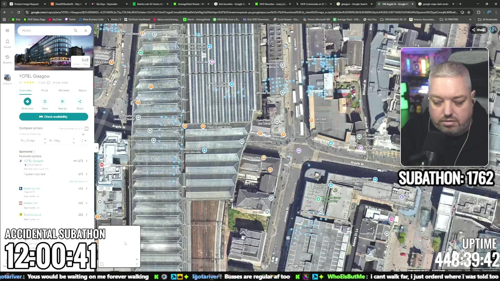Open the Google Maps hamburger menu

[7, 30]
